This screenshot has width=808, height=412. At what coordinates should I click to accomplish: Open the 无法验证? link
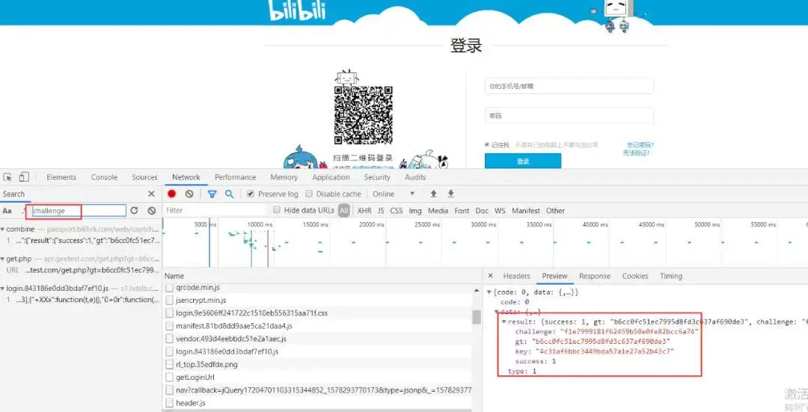636,153
